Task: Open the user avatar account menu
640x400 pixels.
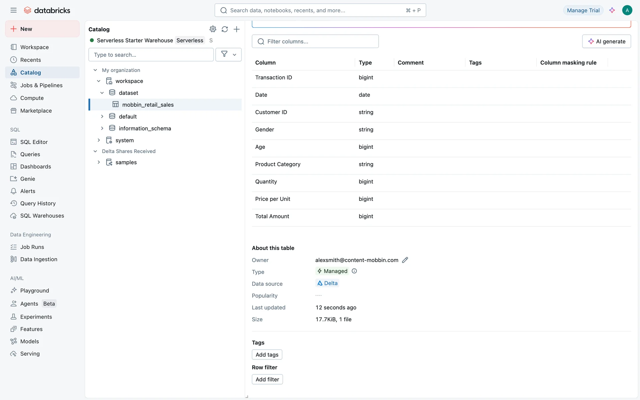Action: 627,10
